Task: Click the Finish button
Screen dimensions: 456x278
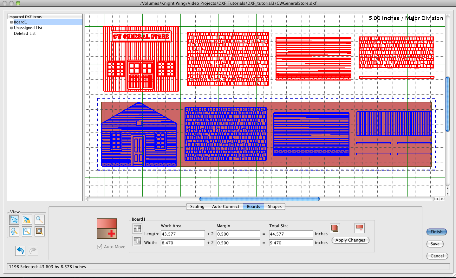Action: point(437,232)
